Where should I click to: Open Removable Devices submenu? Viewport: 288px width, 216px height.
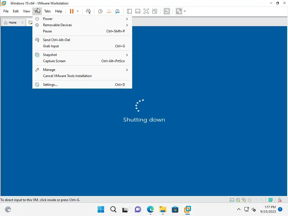click(x=82, y=25)
